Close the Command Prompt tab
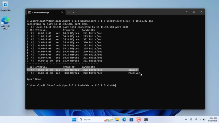 [x=62, y=12]
